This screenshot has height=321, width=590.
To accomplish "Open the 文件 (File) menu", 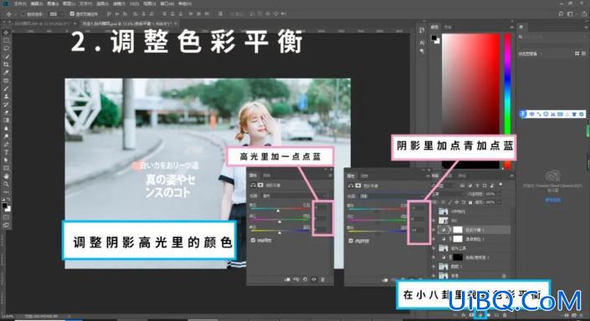I will 20,3.
